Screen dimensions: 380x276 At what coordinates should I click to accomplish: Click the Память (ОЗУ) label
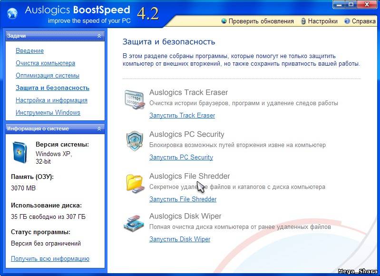32,177
